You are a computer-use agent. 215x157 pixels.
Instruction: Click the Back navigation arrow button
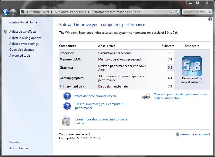click(6, 12)
